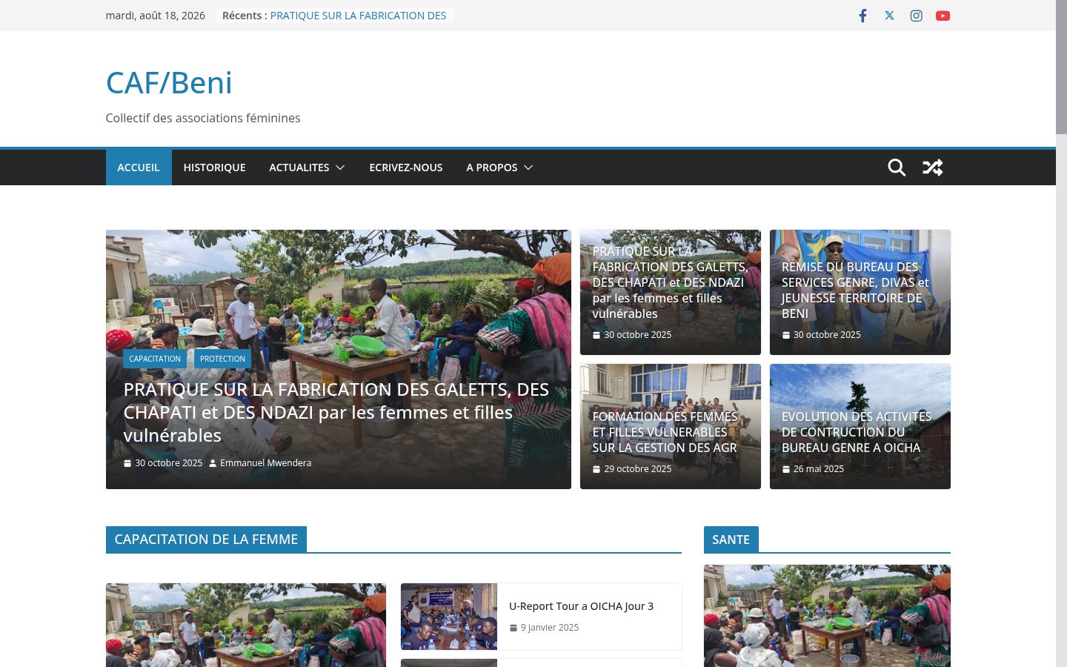Screen dimensions: 1067x667
Task: Click the U-Report Tour thumbnail image
Action: 449,617
